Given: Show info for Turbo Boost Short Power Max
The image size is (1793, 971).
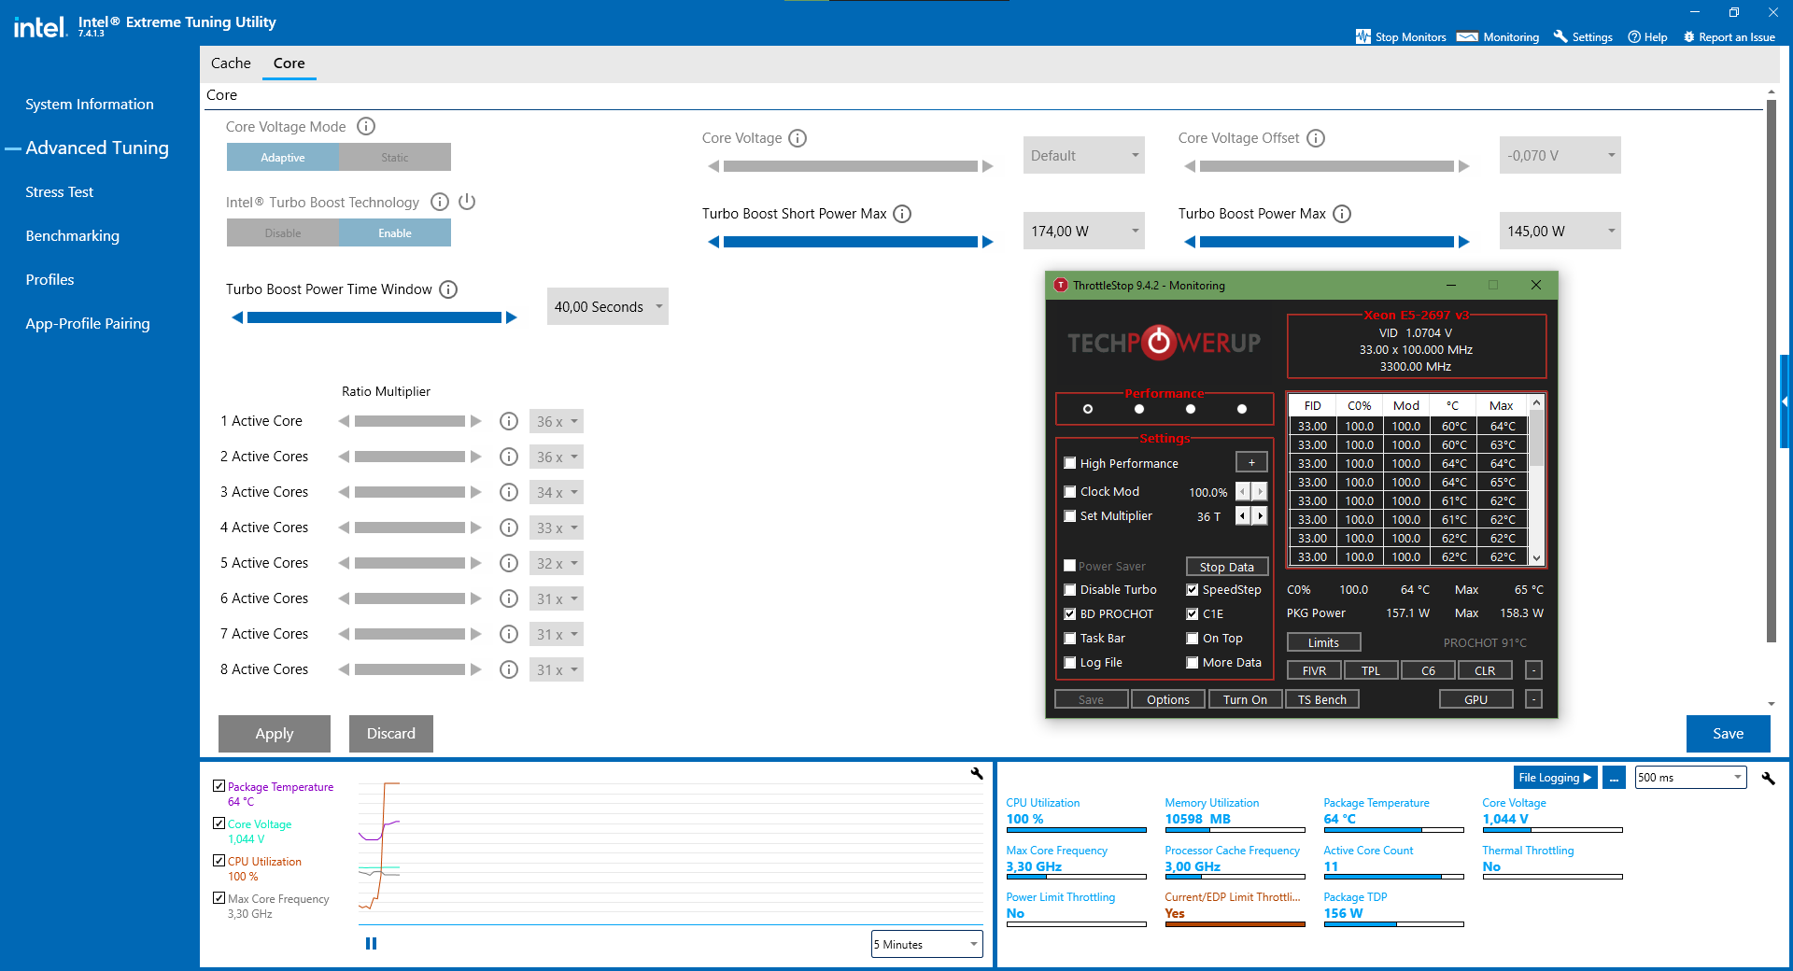Looking at the screenshot, I should click(902, 214).
